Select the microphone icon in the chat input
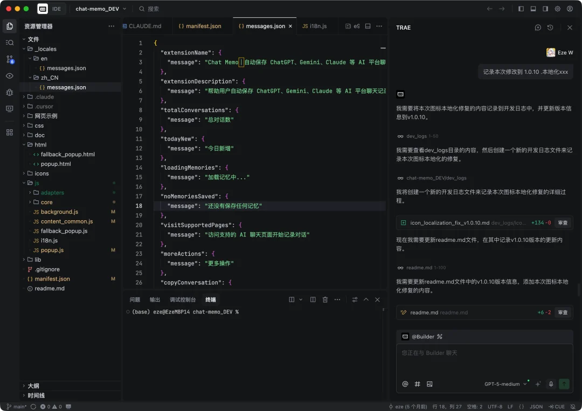 click(551, 384)
